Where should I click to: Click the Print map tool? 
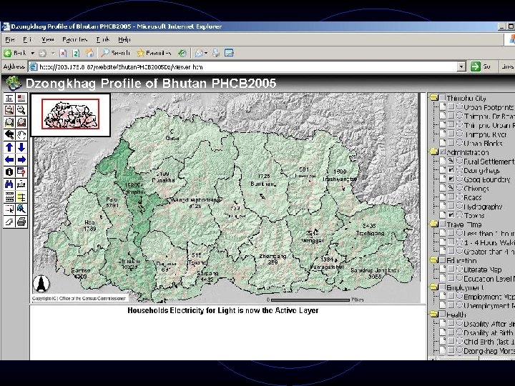(x=21, y=222)
